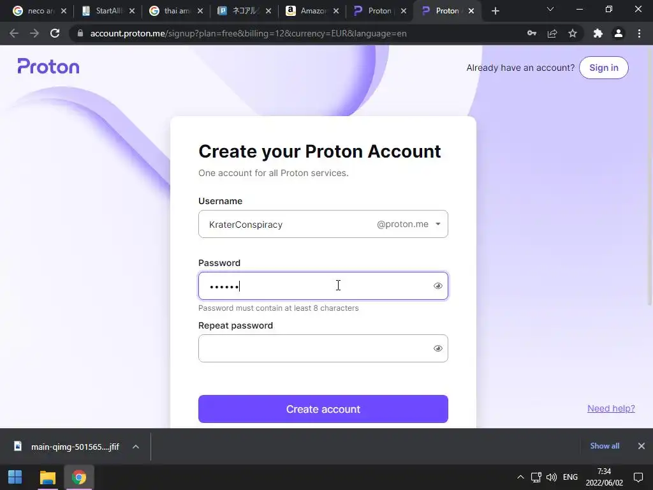Focus the Repeat password field
Image resolution: width=653 pixels, height=490 pixels.
coord(323,348)
